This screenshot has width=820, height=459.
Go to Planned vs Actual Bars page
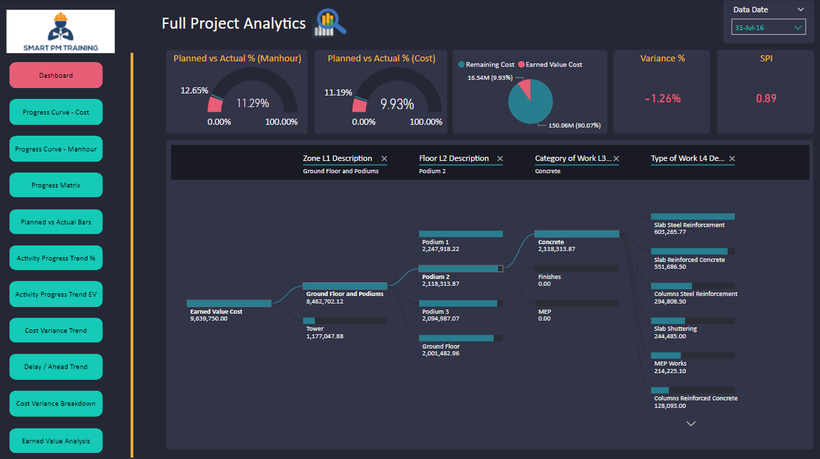(55, 222)
